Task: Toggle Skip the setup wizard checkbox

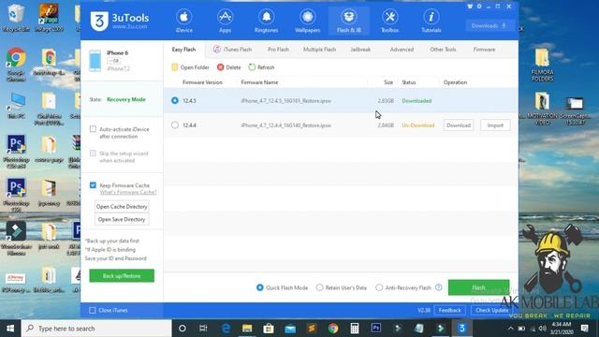Action: click(93, 154)
